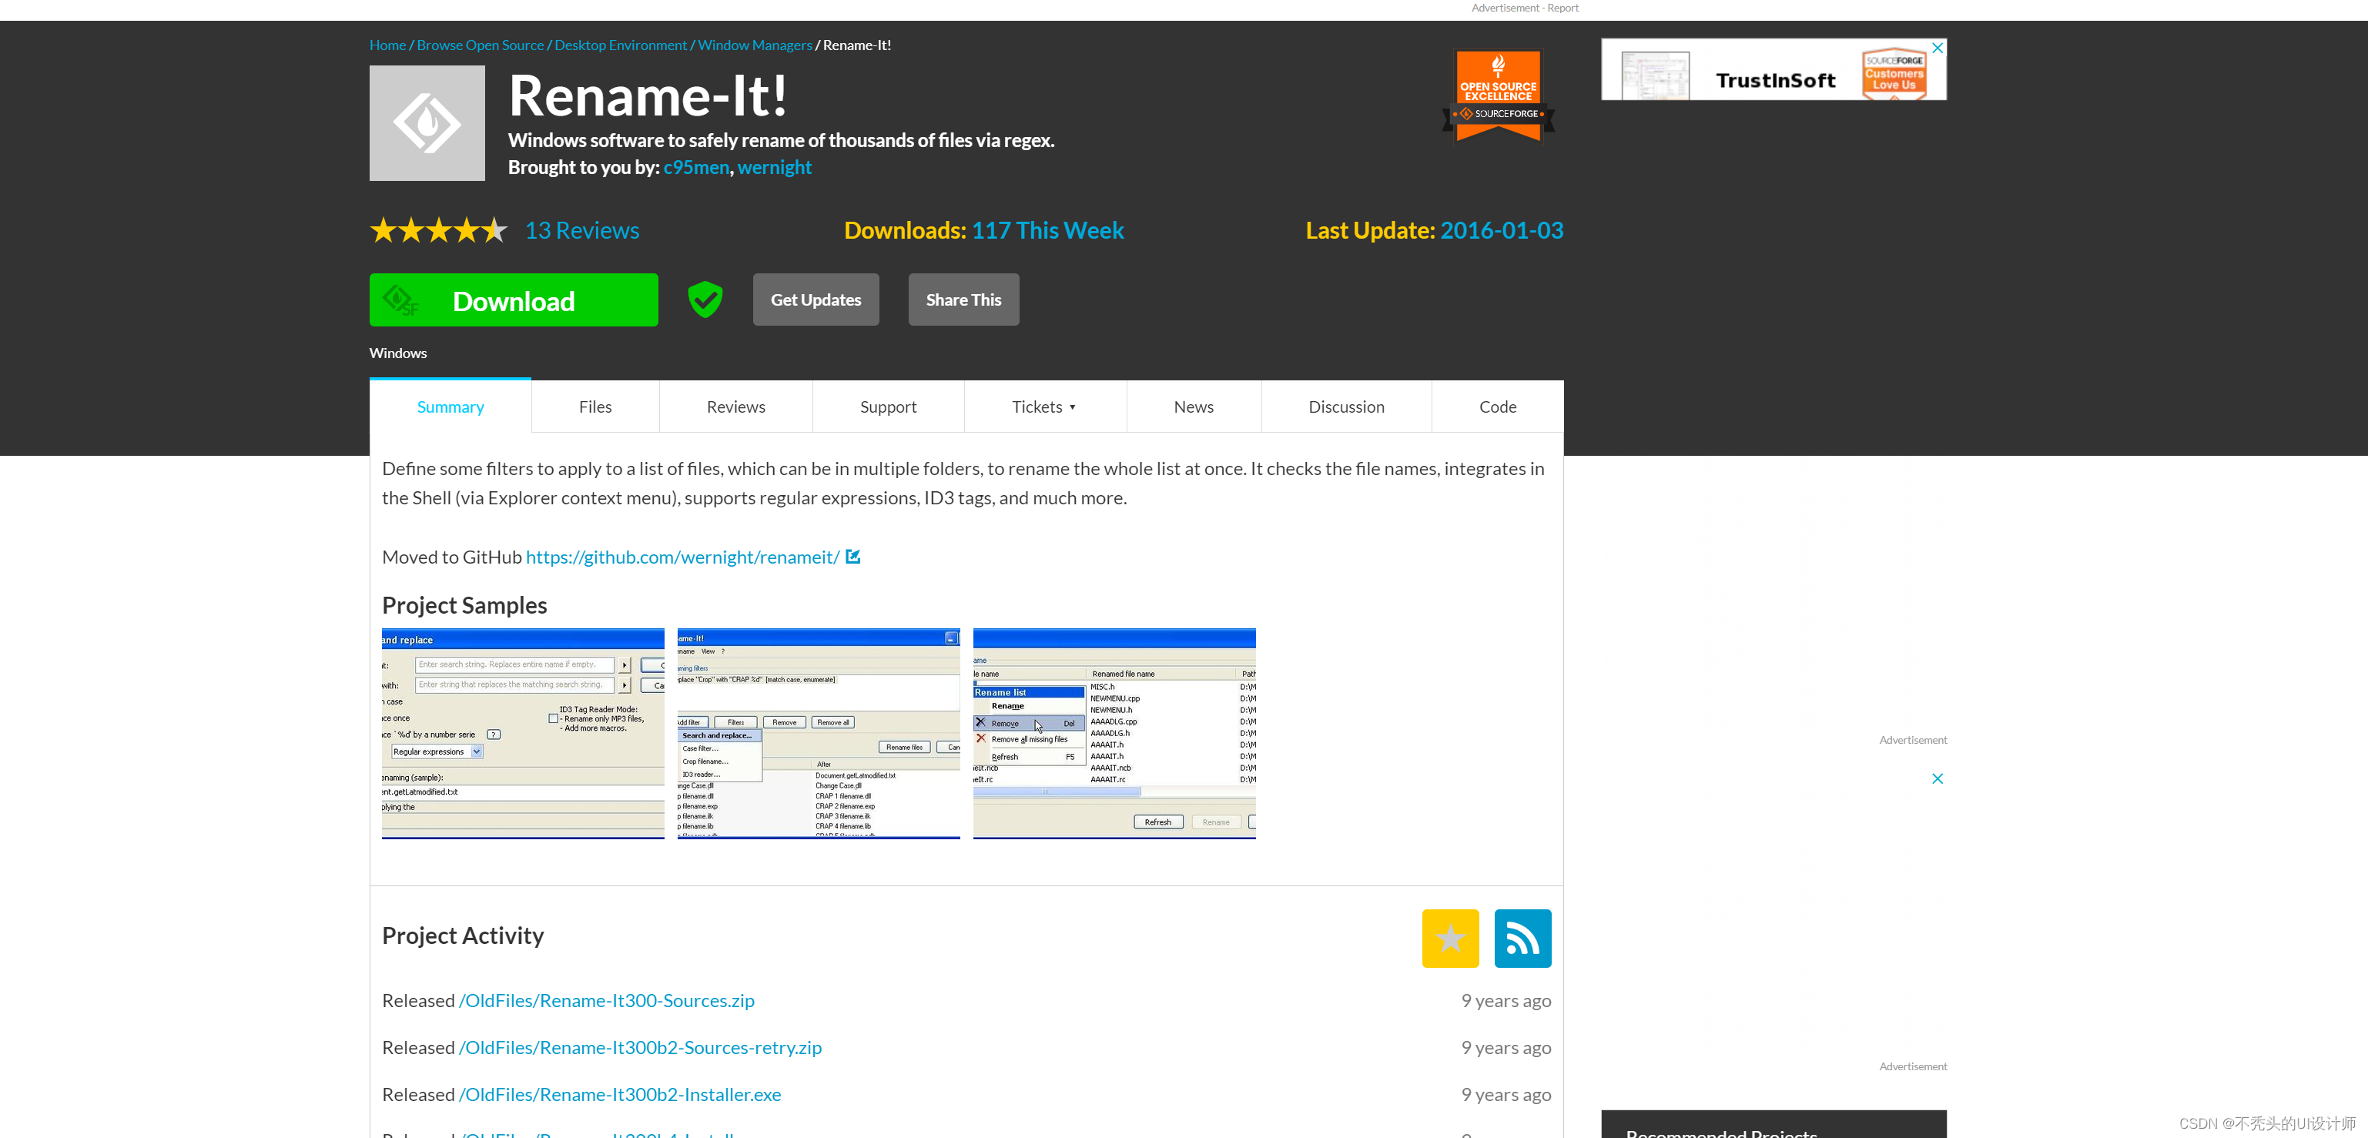Open author c95men profile link

tap(696, 167)
